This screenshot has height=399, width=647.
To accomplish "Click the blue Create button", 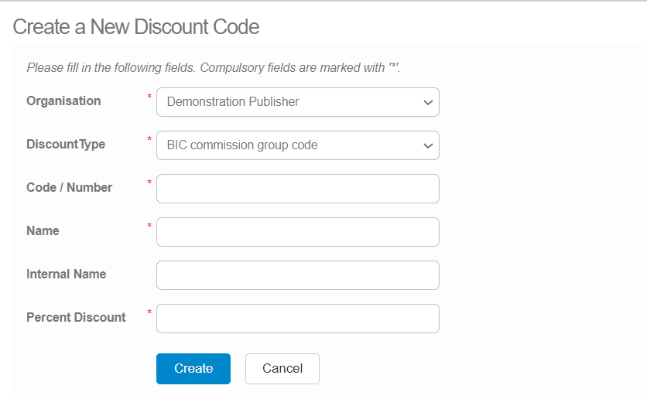I will (x=193, y=369).
